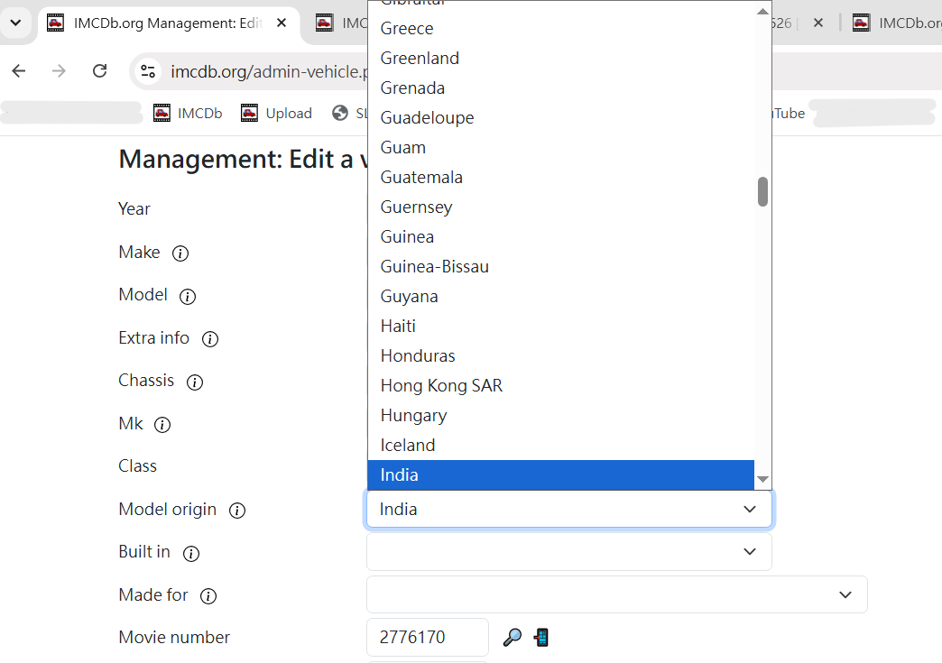Reload the page with the refresh icon

tap(100, 71)
